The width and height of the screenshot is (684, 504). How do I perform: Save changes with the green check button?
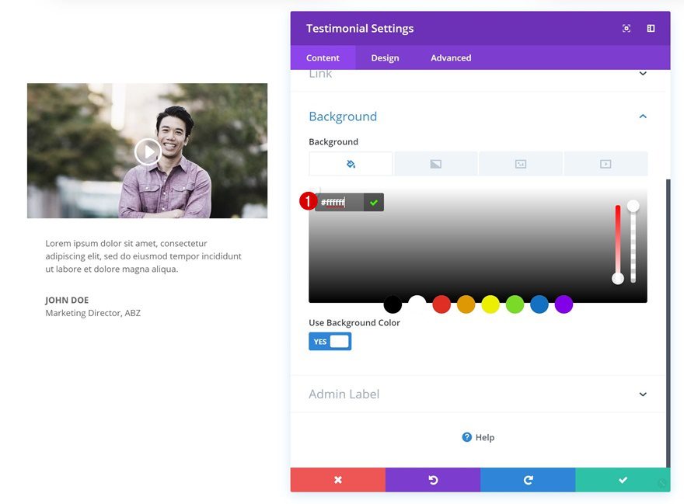pyautogui.click(x=623, y=480)
